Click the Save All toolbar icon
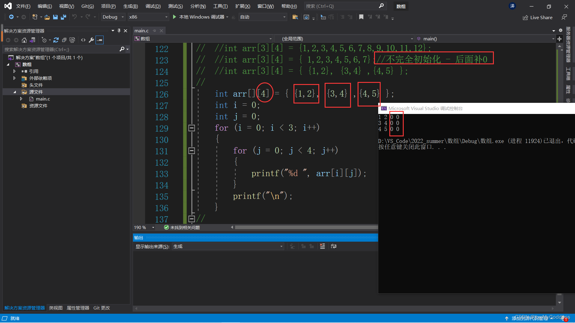575x323 pixels. coord(63,17)
